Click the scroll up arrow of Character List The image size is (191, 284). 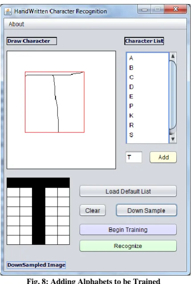(173, 56)
